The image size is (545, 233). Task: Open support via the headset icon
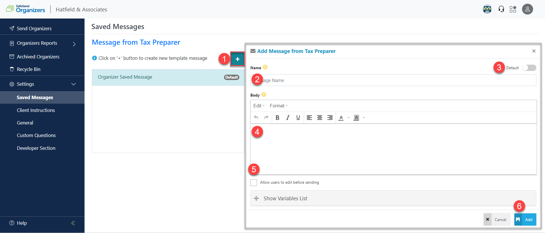tap(501, 9)
